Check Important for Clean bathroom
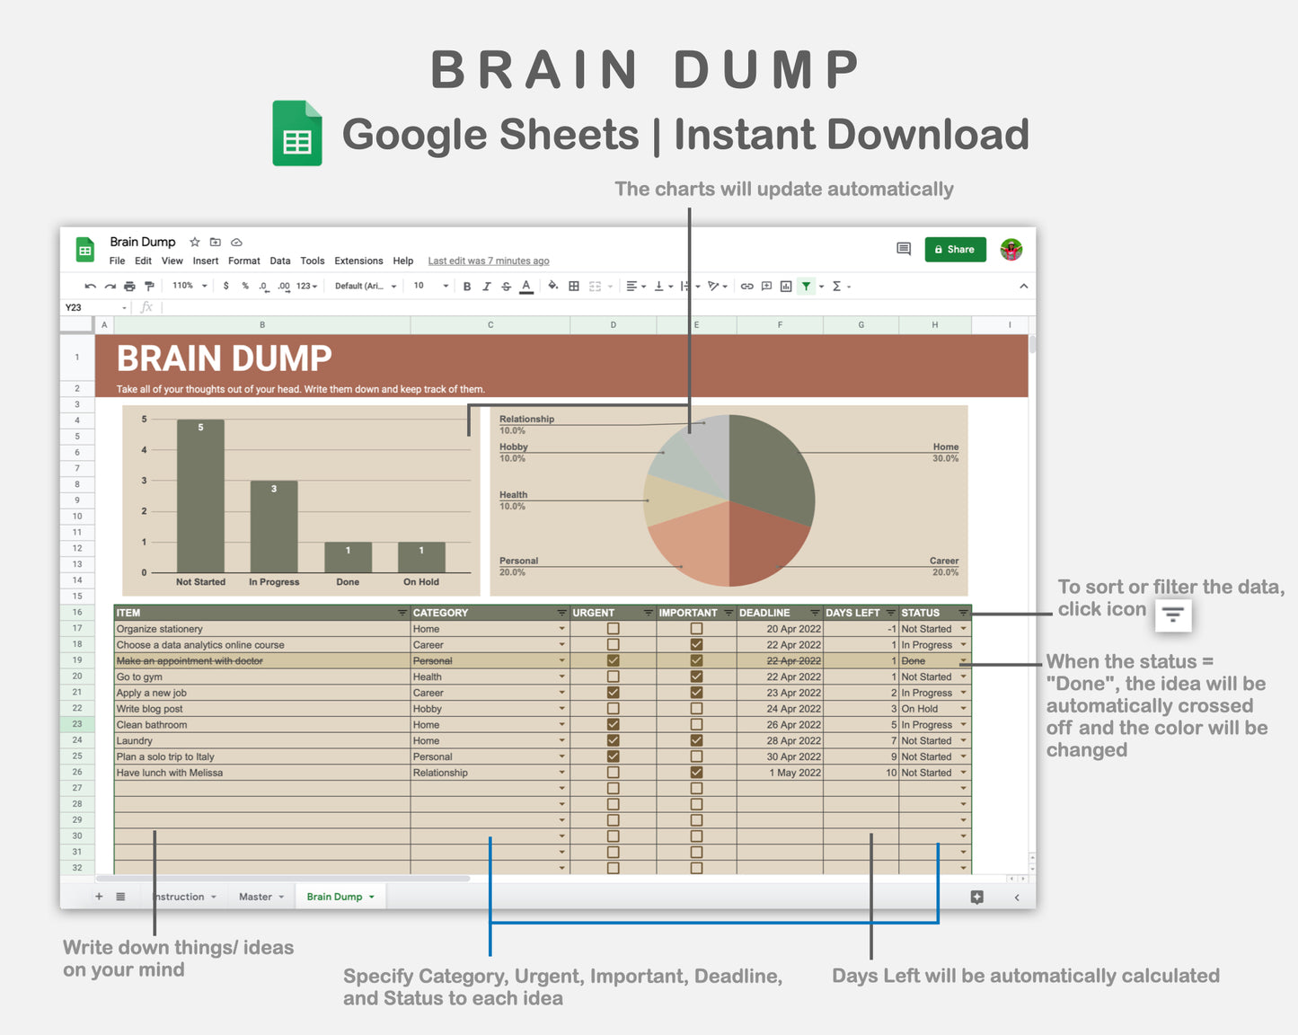This screenshot has height=1035, width=1298. coord(696,724)
